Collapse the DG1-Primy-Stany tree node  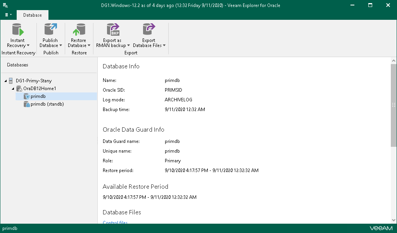click(x=5, y=81)
